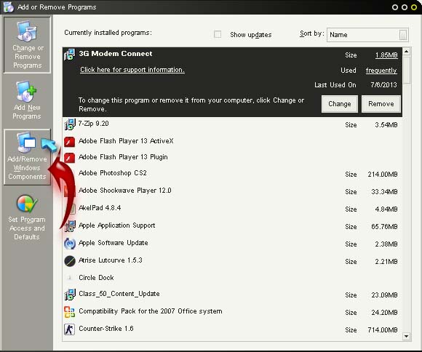Select the Atrise Lutcurve 1.5.3 icon
422x352 pixels.
[70, 261]
